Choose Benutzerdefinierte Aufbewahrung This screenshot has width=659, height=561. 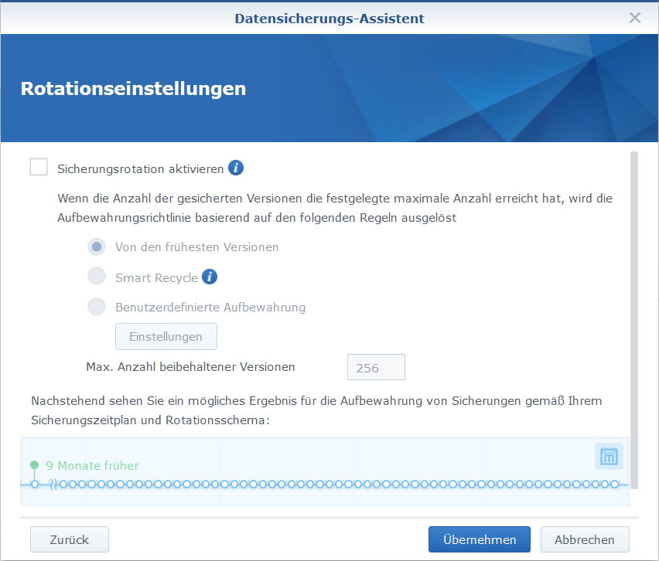(97, 307)
